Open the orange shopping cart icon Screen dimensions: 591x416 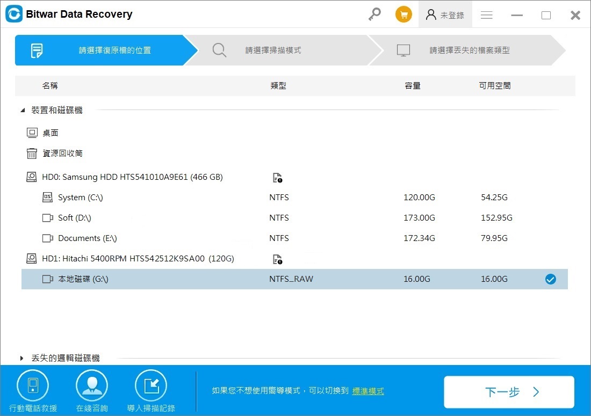click(x=403, y=14)
